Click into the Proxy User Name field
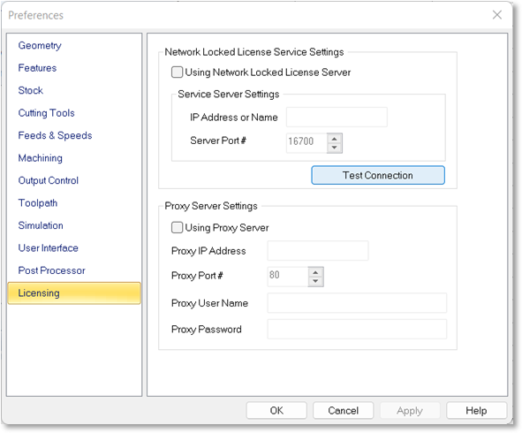The image size is (522, 433). click(x=357, y=303)
